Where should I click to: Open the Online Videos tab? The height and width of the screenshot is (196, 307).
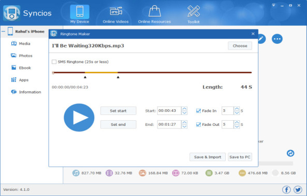click(115, 15)
